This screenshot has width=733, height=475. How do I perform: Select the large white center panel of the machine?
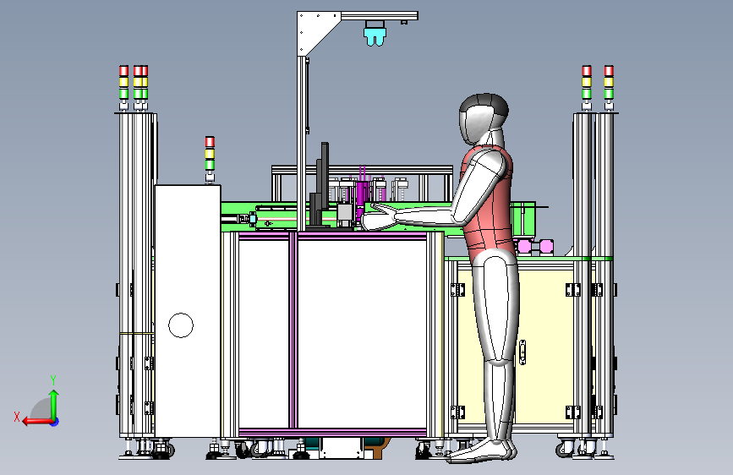coord(363,334)
